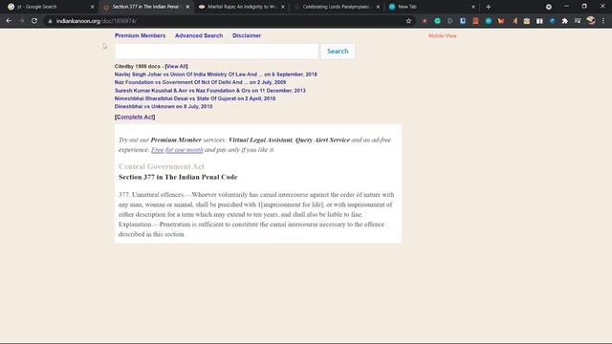The height and width of the screenshot is (344, 612).
Task: Click the green Grammarly extension icon
Action: [438, 21]
